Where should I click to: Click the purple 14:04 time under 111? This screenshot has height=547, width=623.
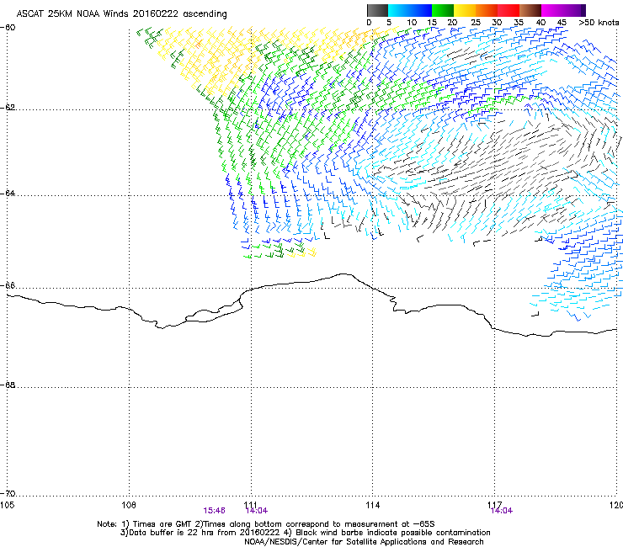[x=257, y=511]
